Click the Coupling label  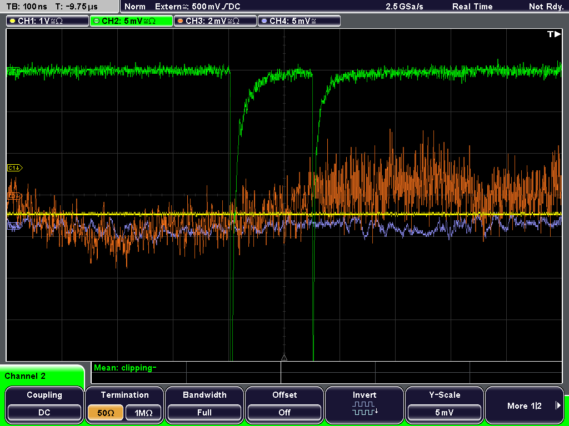point(44,395)
